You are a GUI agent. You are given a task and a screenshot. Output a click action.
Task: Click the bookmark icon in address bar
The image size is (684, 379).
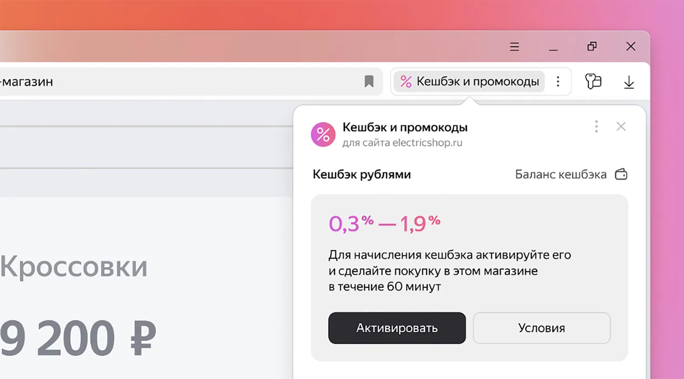pyautogui.click(x=369, y=82)
